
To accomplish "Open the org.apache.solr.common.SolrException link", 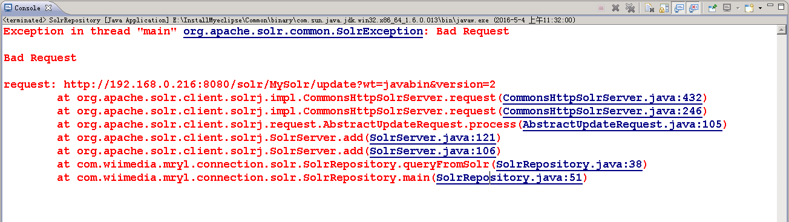I will coord(303,31).
